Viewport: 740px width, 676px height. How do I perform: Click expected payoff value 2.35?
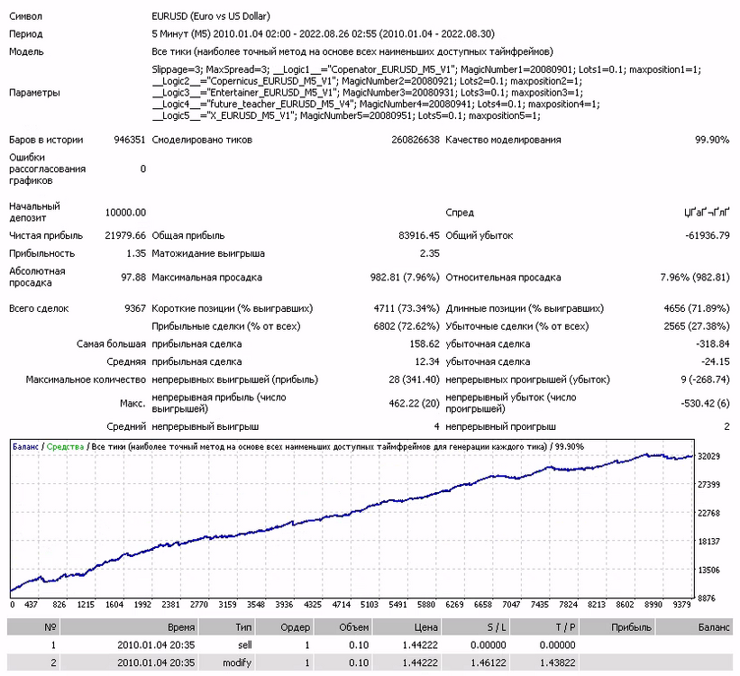tap(429, 253)
